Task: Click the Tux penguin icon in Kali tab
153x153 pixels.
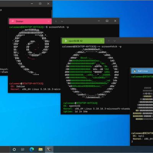Action: point(135,71)
